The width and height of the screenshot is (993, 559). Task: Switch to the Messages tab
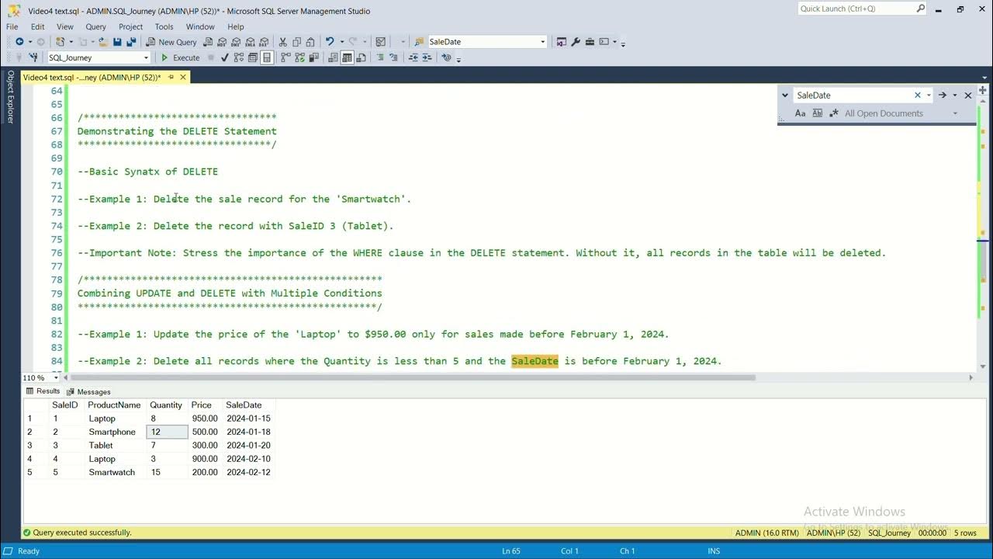pos(88,392)
